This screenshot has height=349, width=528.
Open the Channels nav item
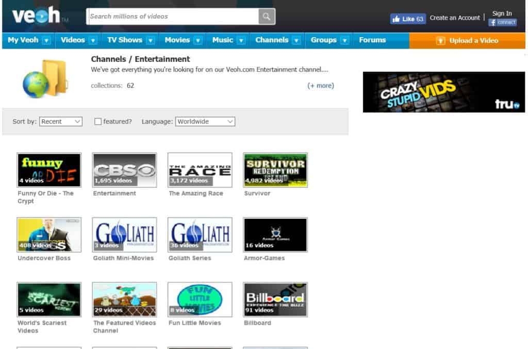coord(272,40)
